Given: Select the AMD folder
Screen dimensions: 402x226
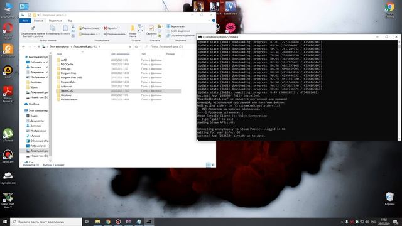Looking at the screenshot, I should 63,60.
